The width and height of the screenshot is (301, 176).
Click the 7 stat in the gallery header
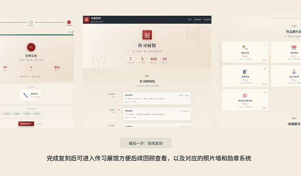pyautogui.click(x=130, y=59)
